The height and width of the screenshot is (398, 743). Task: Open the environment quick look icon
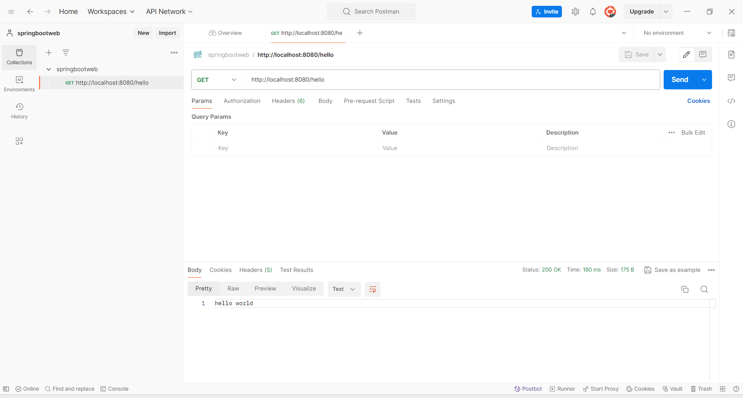click(x=731, y=33)
